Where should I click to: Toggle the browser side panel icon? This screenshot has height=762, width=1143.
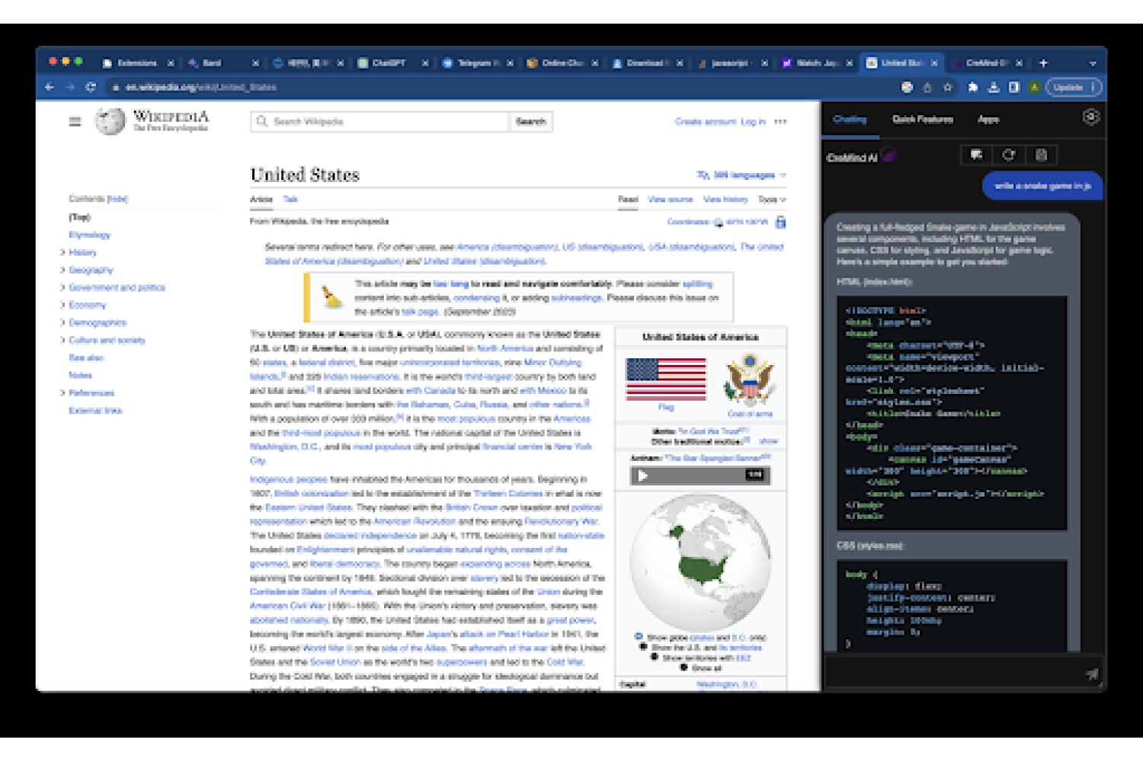(1014, 88)
